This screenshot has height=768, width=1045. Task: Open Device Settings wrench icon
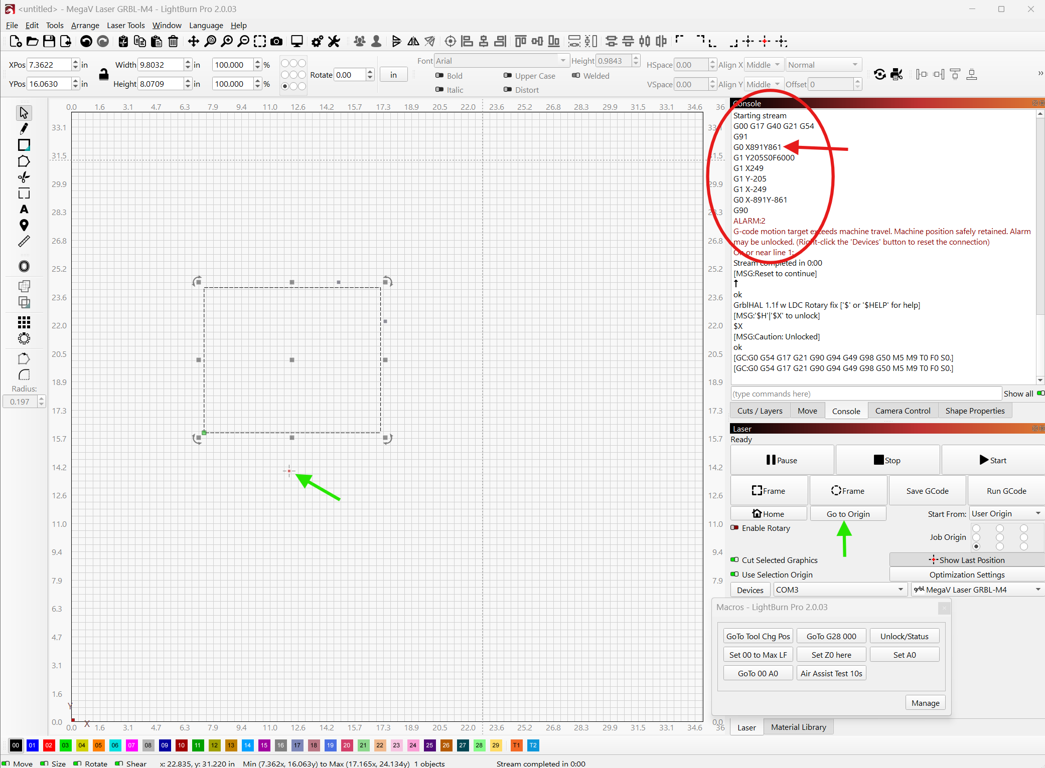(x=334, y=42)
